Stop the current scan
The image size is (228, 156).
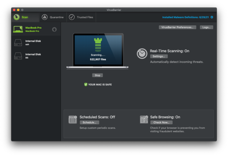click(97, 75)
